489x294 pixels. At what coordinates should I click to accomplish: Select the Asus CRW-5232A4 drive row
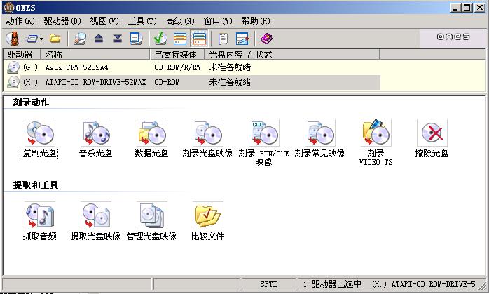(x=77, y=68)
